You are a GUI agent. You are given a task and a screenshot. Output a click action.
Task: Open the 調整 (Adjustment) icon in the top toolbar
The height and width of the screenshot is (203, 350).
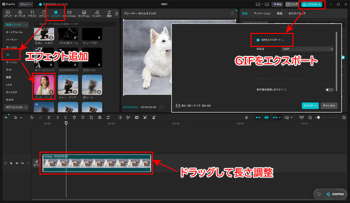coord(109,13)
